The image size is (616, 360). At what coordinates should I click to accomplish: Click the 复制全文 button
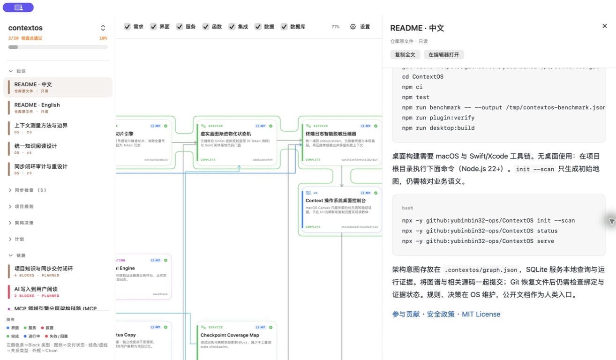(x=405, y=55)
